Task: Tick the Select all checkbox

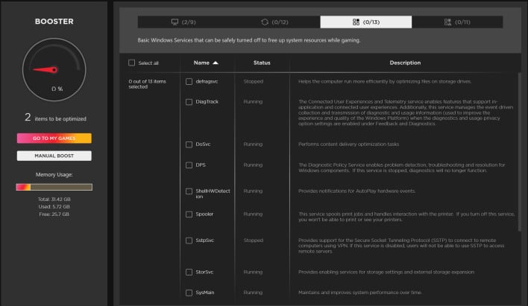Action: [133, 63]
